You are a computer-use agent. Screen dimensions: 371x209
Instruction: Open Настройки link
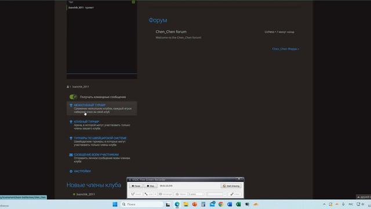point(82,171)
